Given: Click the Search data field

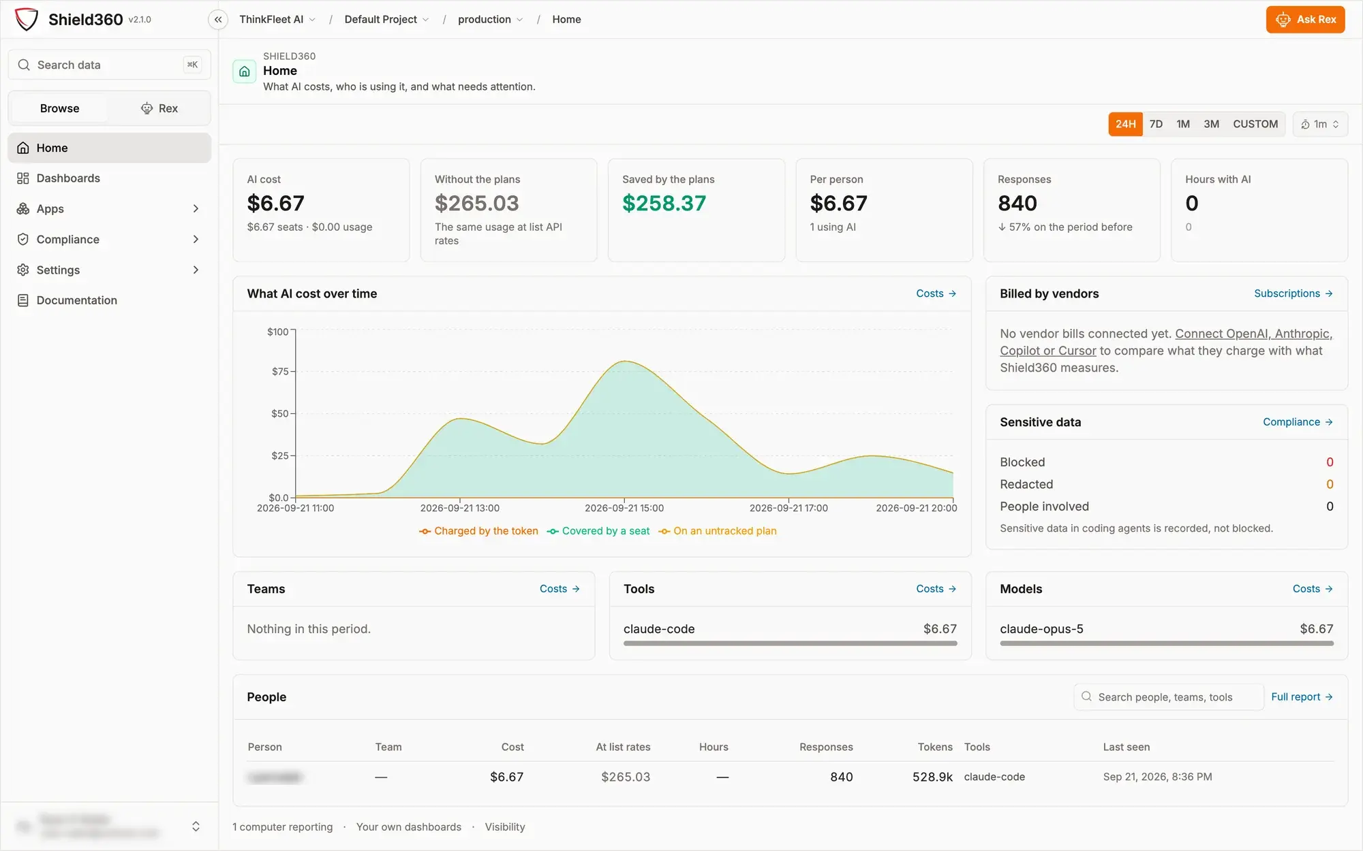Looking at the screenshot, I should tap(109, 65).
